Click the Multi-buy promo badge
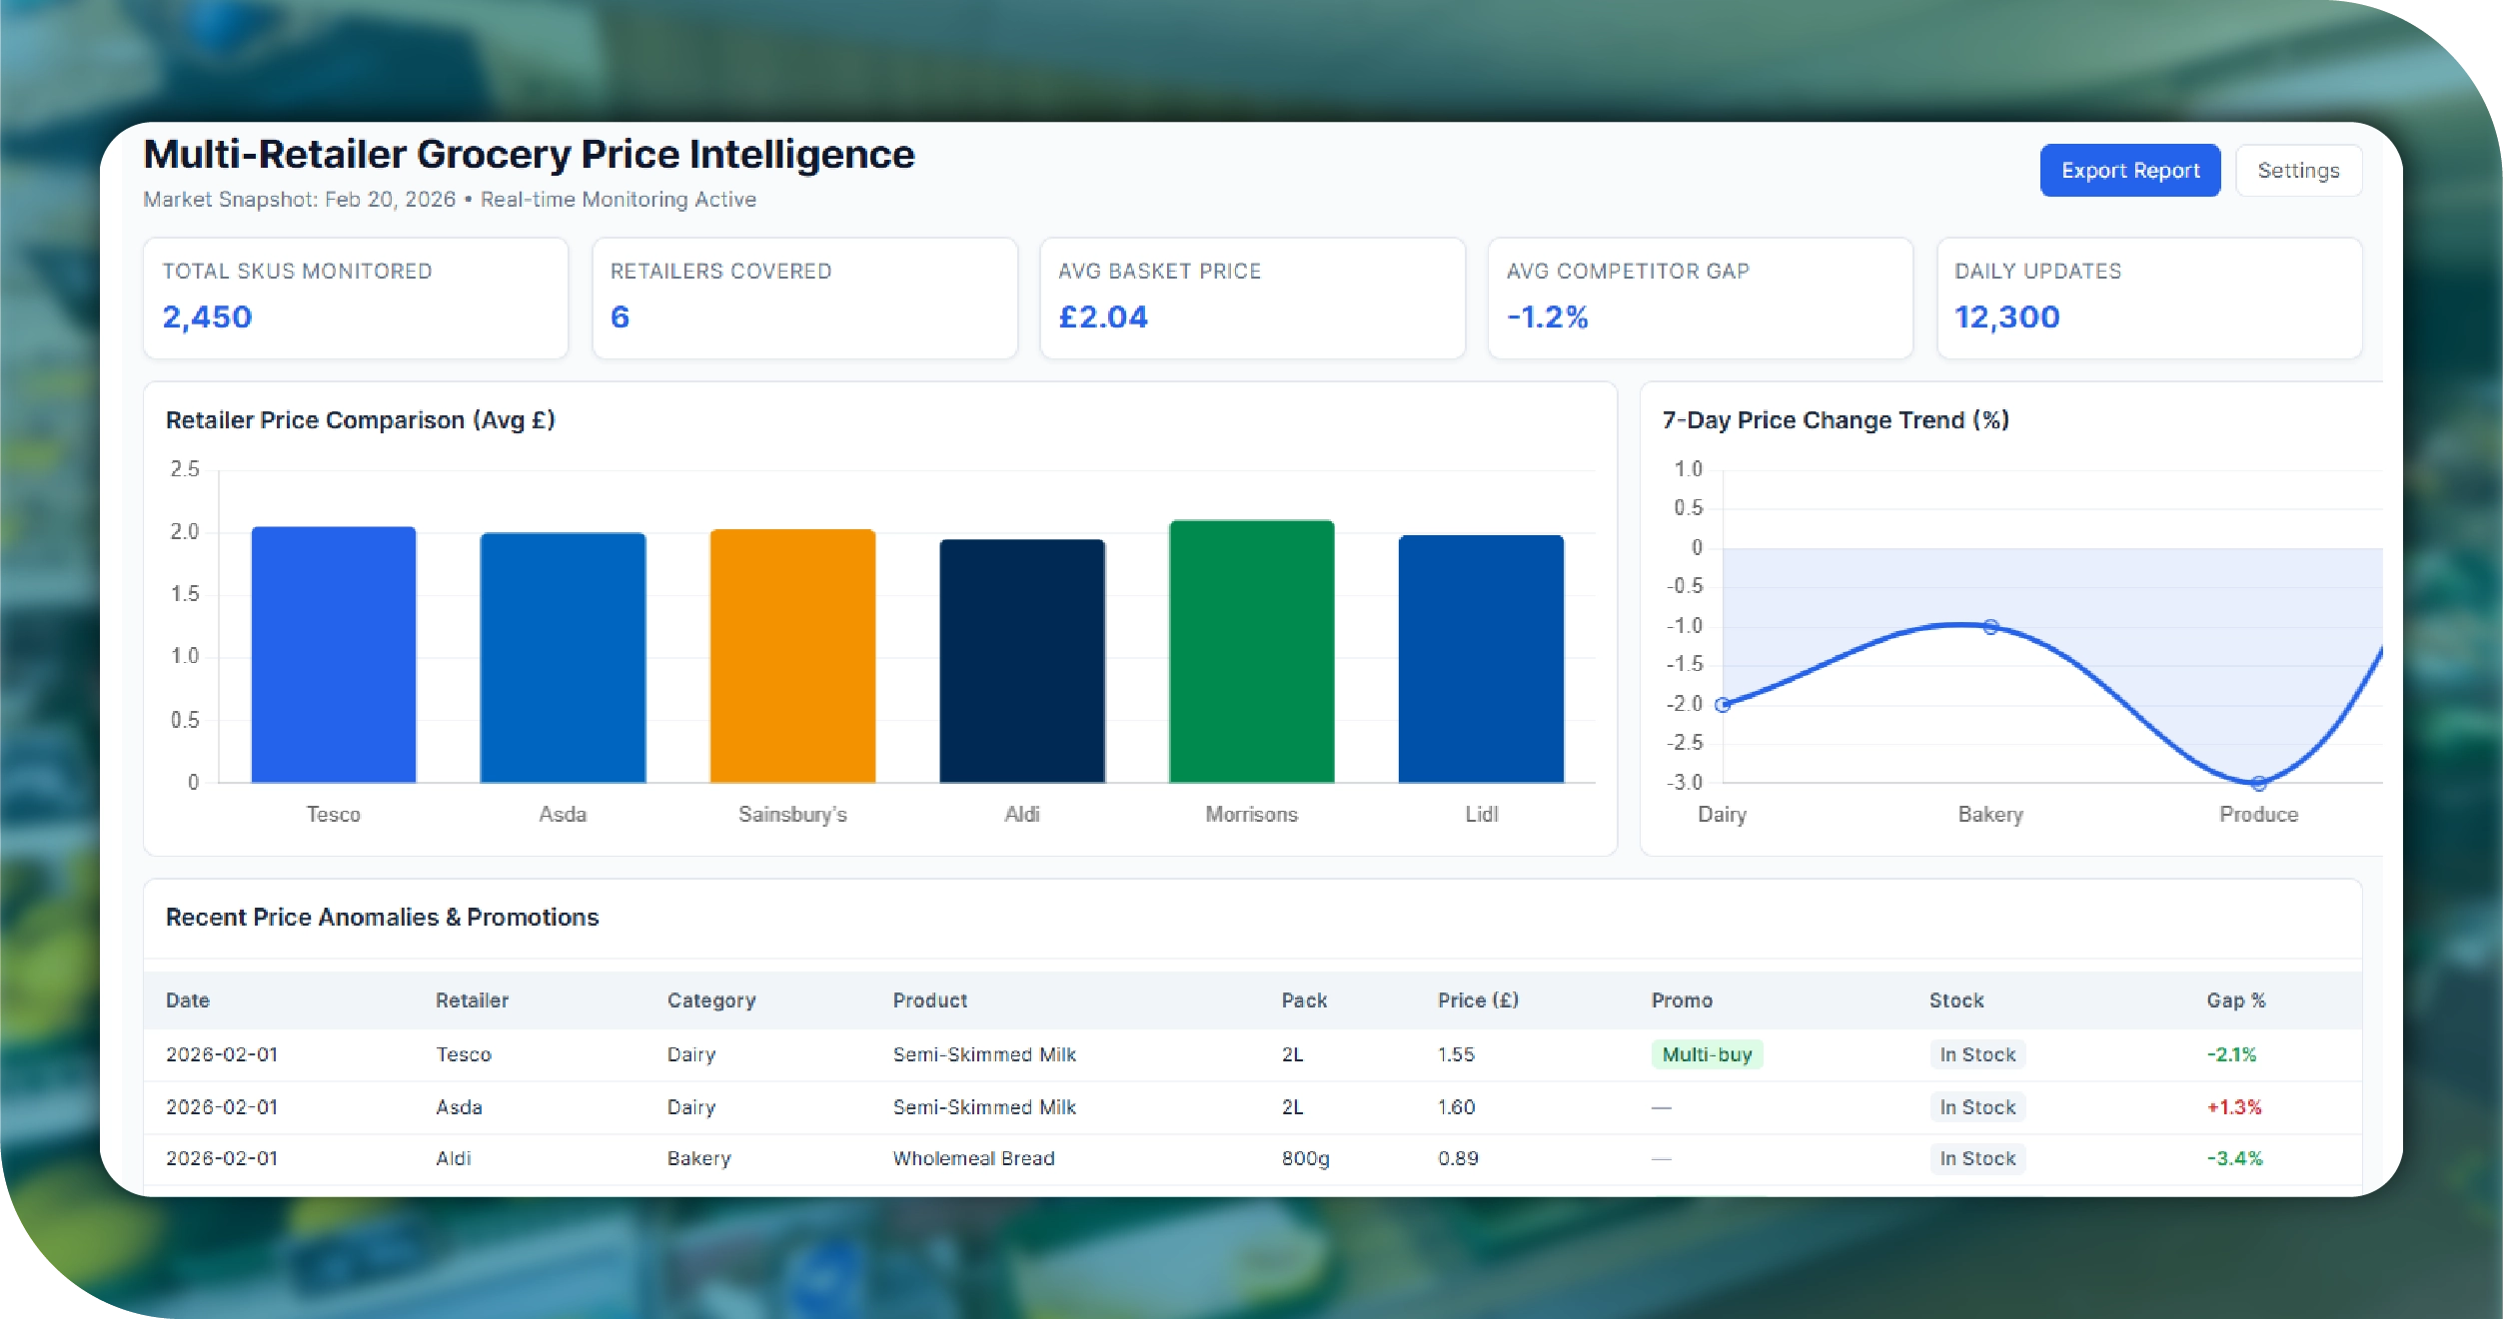Screen dimensions: 2504x1319 (x=1706, y=1054)
